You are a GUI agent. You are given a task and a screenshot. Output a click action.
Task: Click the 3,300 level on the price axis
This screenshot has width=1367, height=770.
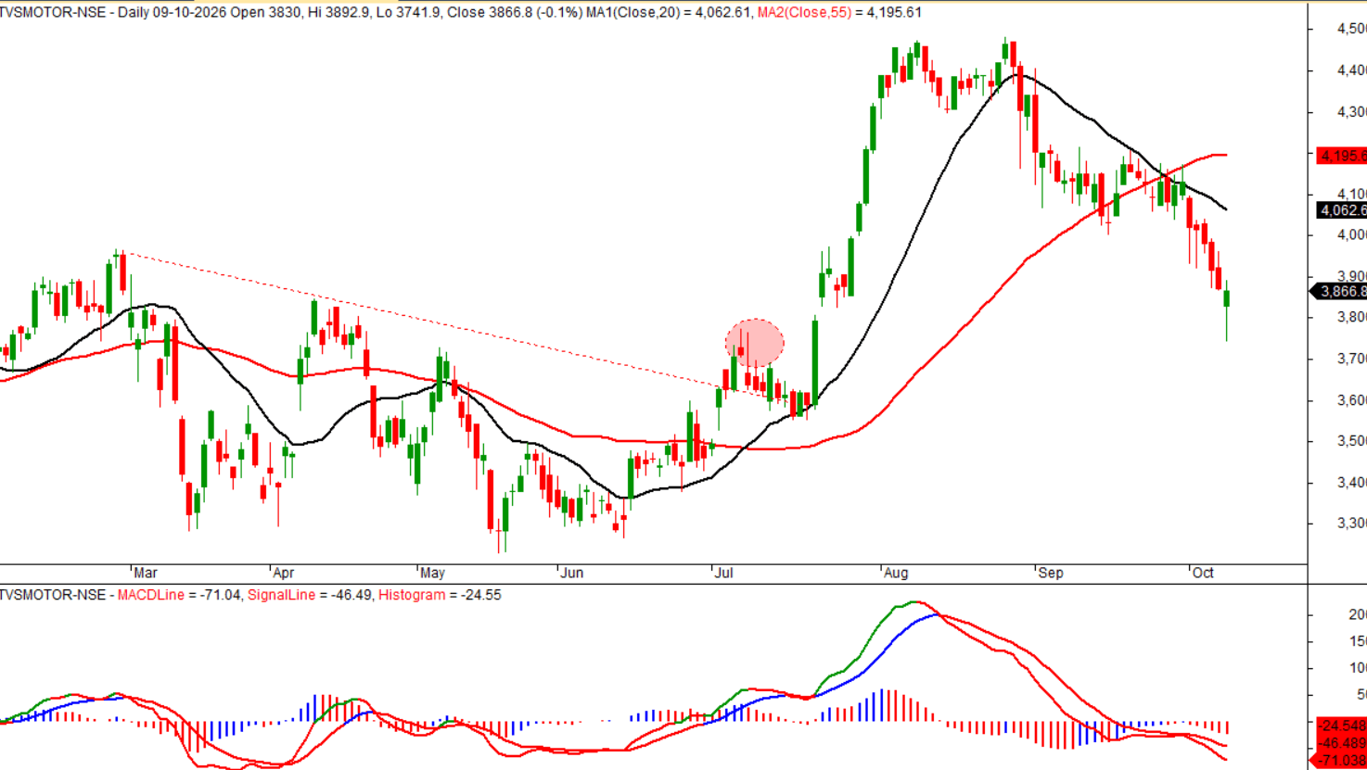tap(1351, 524)
